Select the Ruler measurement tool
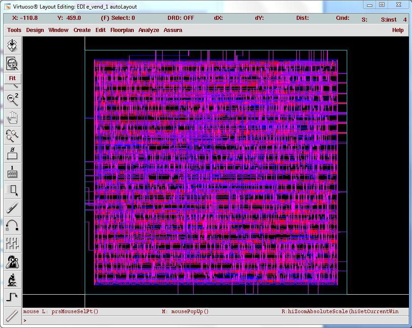 tap(12, 315)
